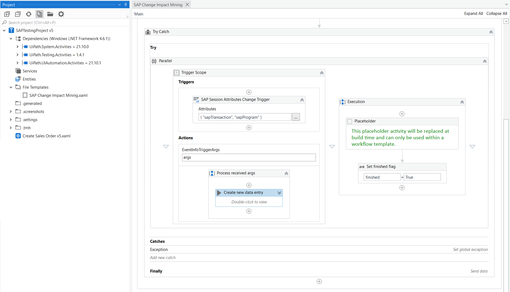Collapse the File Templates folder
Screen dimensions: 510x292
click(x=11, y=87)
